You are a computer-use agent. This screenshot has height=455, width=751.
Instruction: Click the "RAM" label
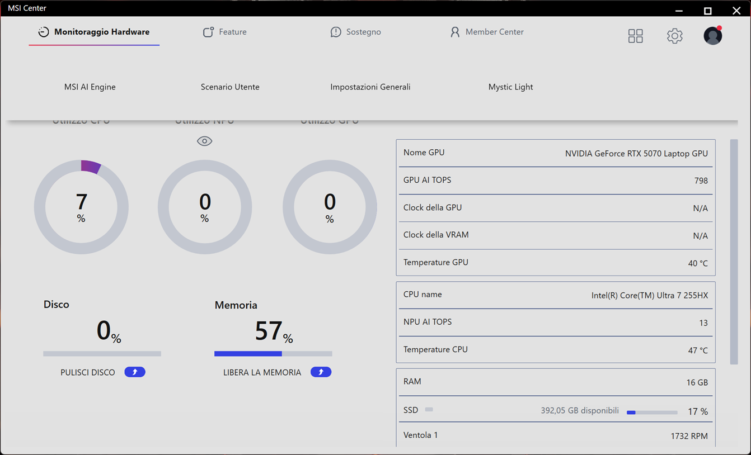[412, 381]
